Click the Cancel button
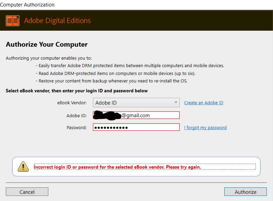 pos(27,191)
